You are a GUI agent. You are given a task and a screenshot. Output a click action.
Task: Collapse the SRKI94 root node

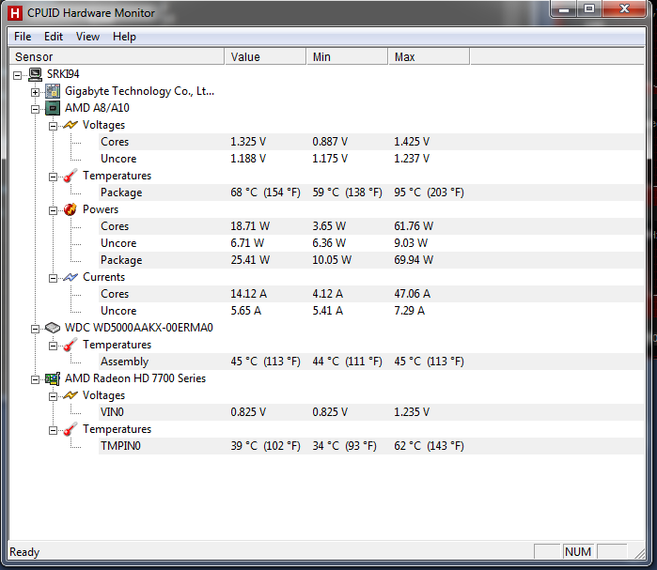17,75
